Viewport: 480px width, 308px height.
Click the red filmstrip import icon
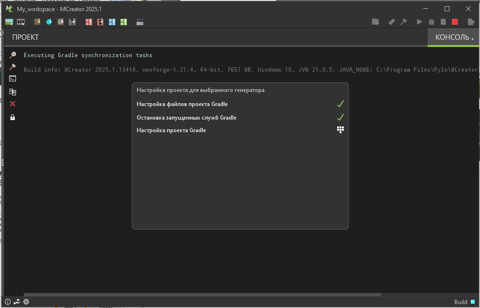pos(100,22)
